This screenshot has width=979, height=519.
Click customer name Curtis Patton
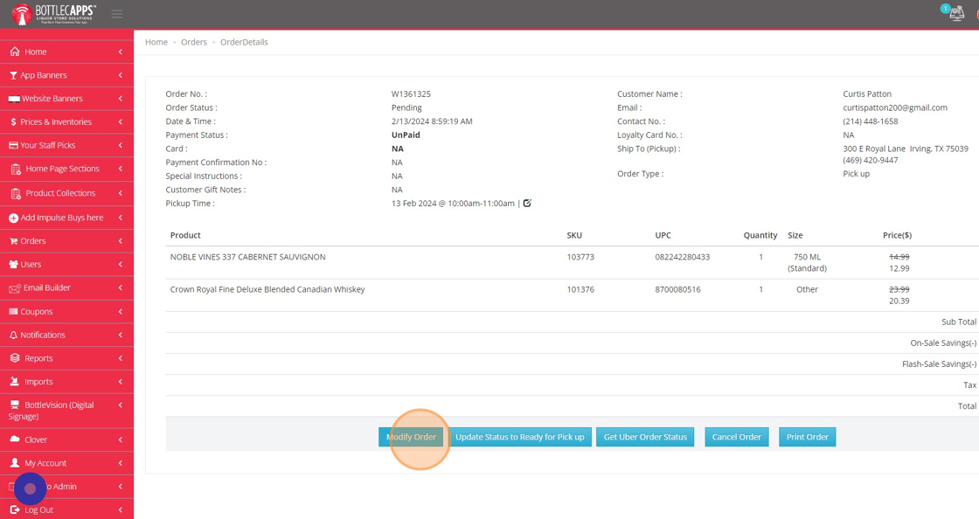point(867,93)
